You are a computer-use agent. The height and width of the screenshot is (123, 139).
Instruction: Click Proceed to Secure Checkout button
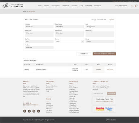click(104, 54)
